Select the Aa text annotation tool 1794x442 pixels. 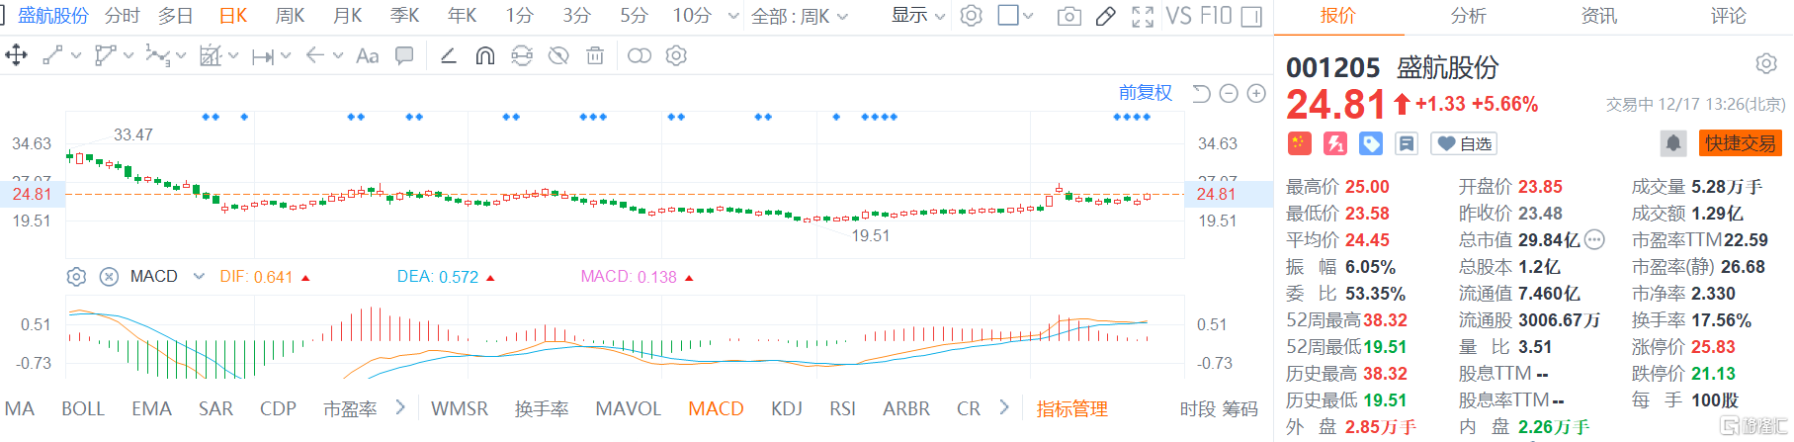coord(368,55)
